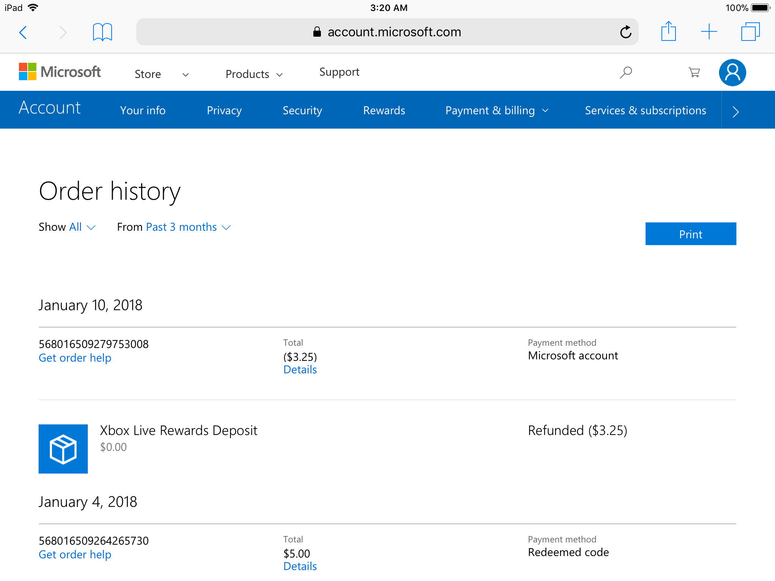
Task: Expand the Store dropdown
Action: point(162,74)
